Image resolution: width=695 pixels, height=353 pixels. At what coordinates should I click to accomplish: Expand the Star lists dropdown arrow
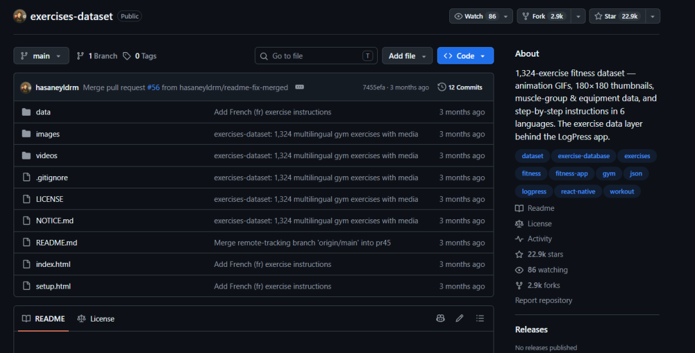653,16
